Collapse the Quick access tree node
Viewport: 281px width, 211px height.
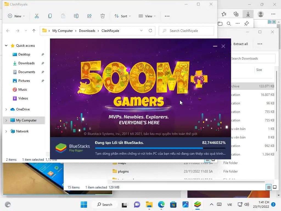[6, 46]
